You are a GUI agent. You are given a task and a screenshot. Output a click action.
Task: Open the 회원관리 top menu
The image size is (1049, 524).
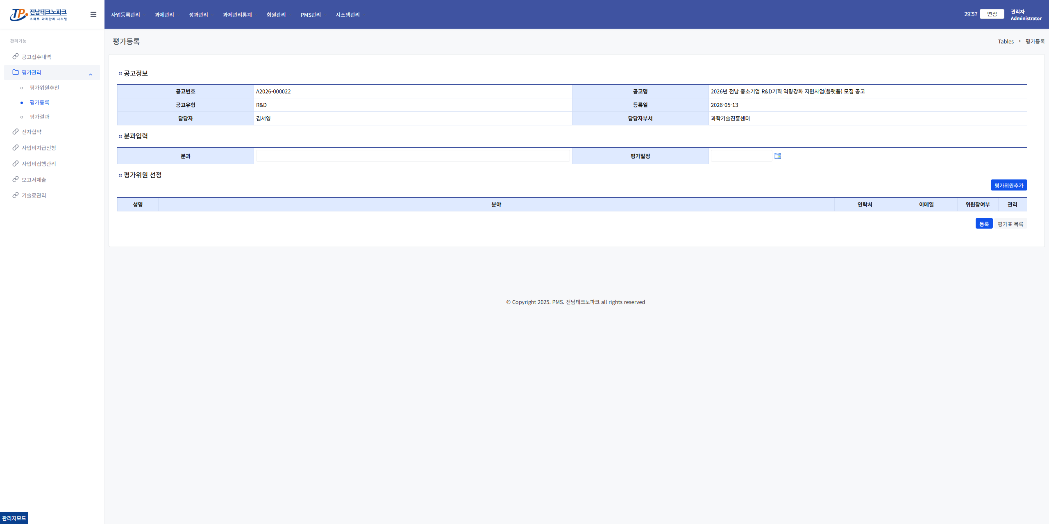point(276,15)
